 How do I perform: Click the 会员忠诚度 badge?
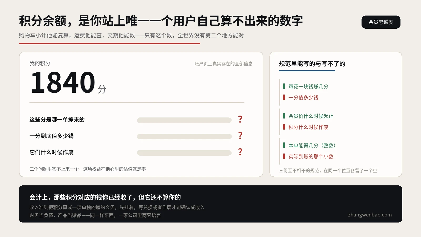tap(381, 22)
